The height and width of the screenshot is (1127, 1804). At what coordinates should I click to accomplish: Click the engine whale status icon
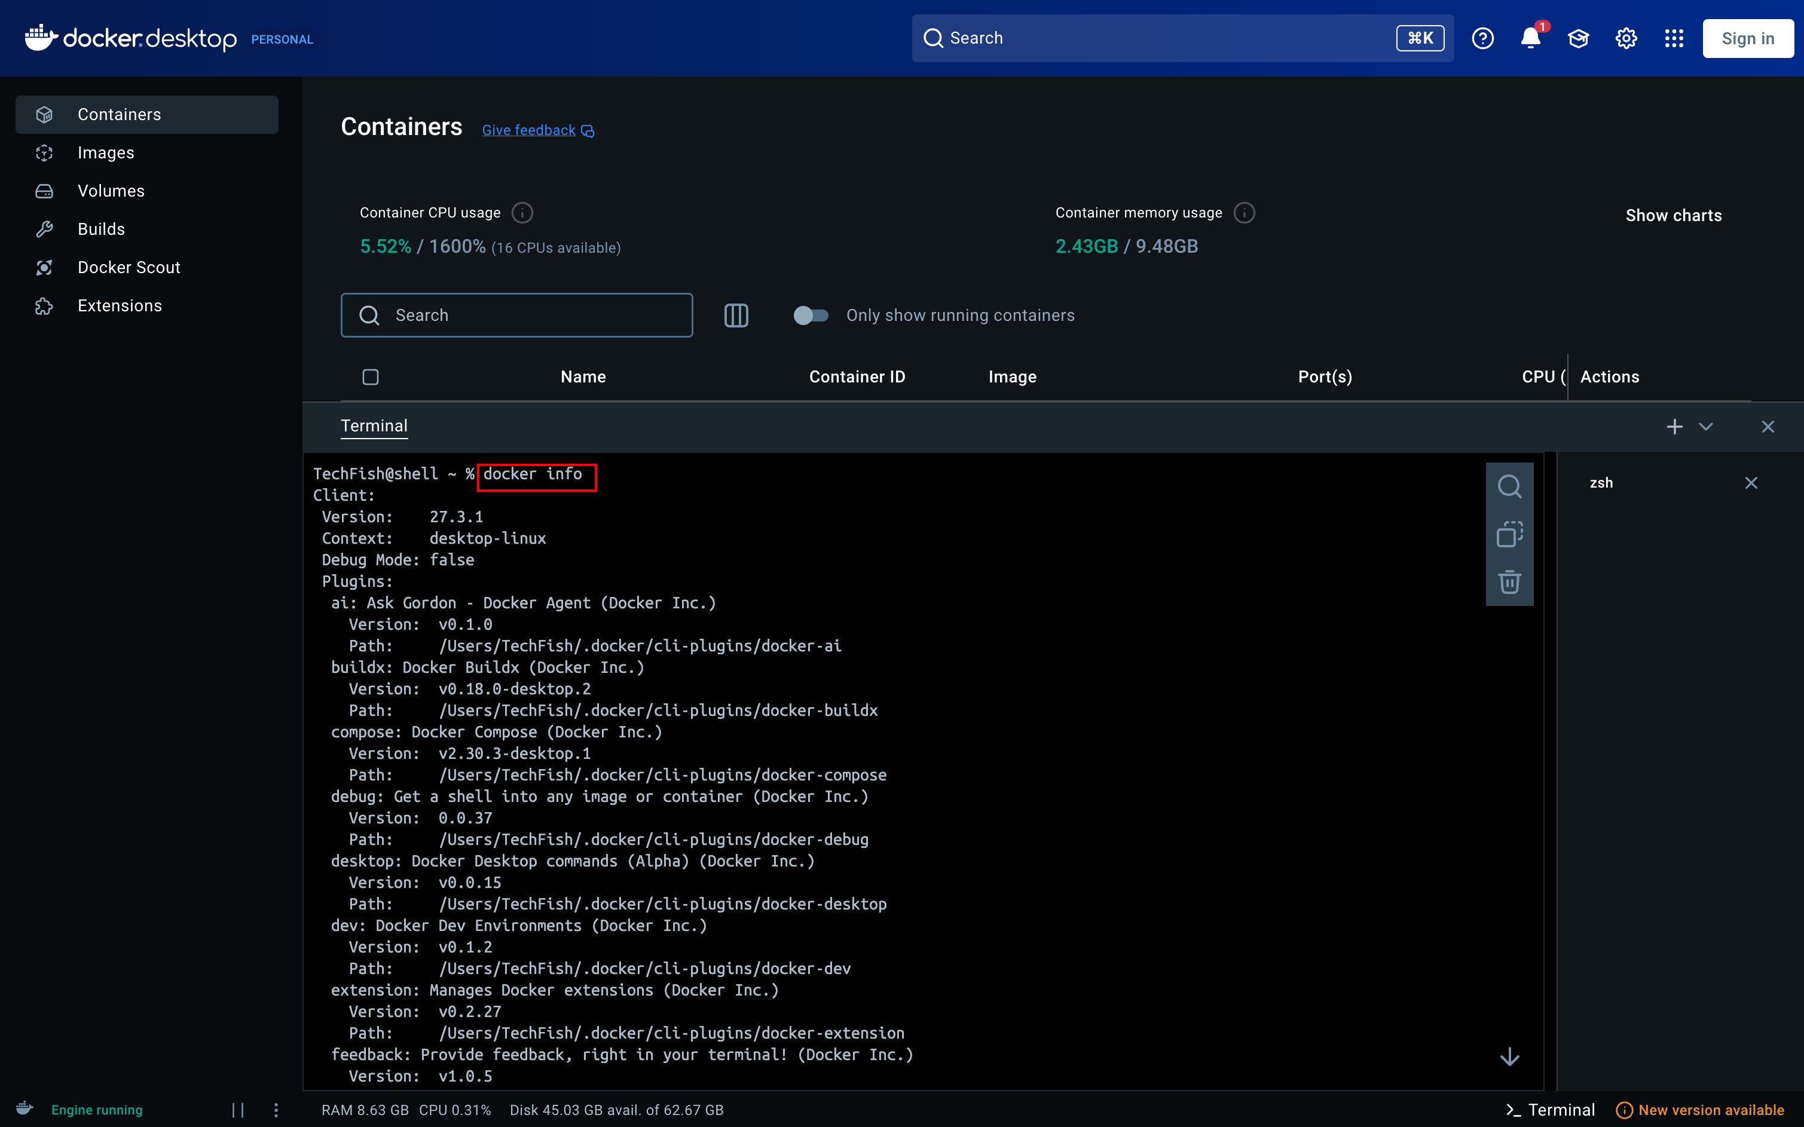(x=25, y=1108)
